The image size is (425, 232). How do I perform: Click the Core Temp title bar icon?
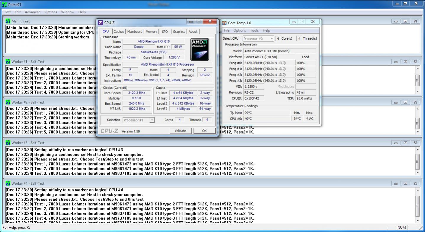[224, 23]
